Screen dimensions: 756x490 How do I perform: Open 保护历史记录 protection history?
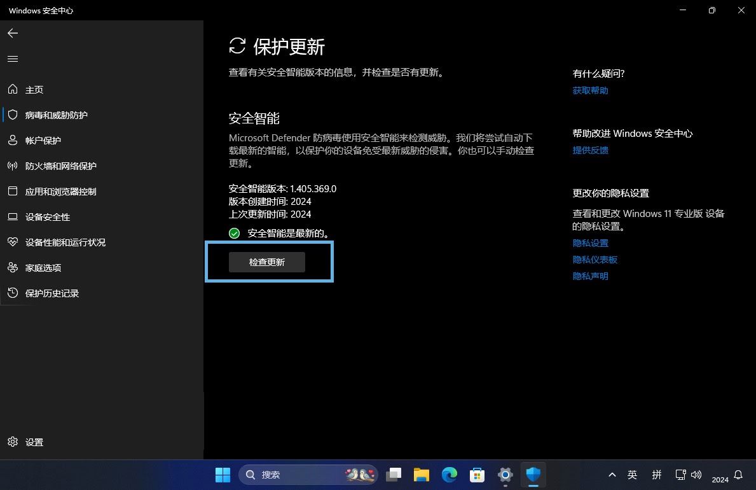point(52,293)
